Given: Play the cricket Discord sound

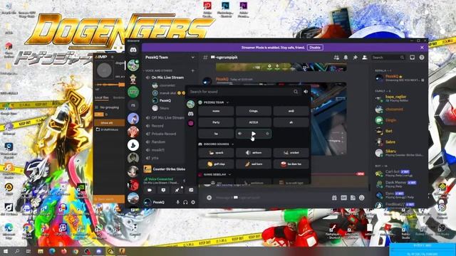Looking at the screenshot, I should [x=291, y=153].
